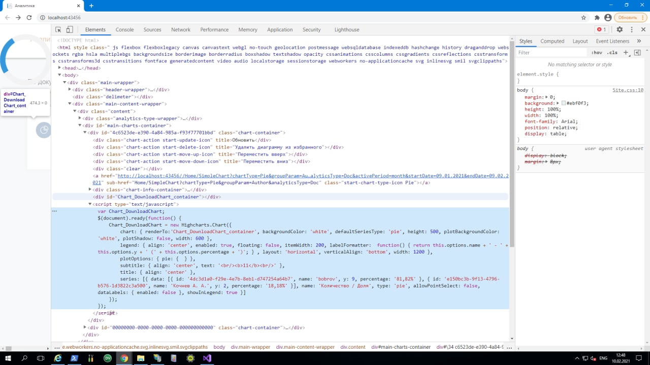Click the ellipsis actions next to script
Image resolution: width=650 pixels, height=365 pixels.
point(54,210)
